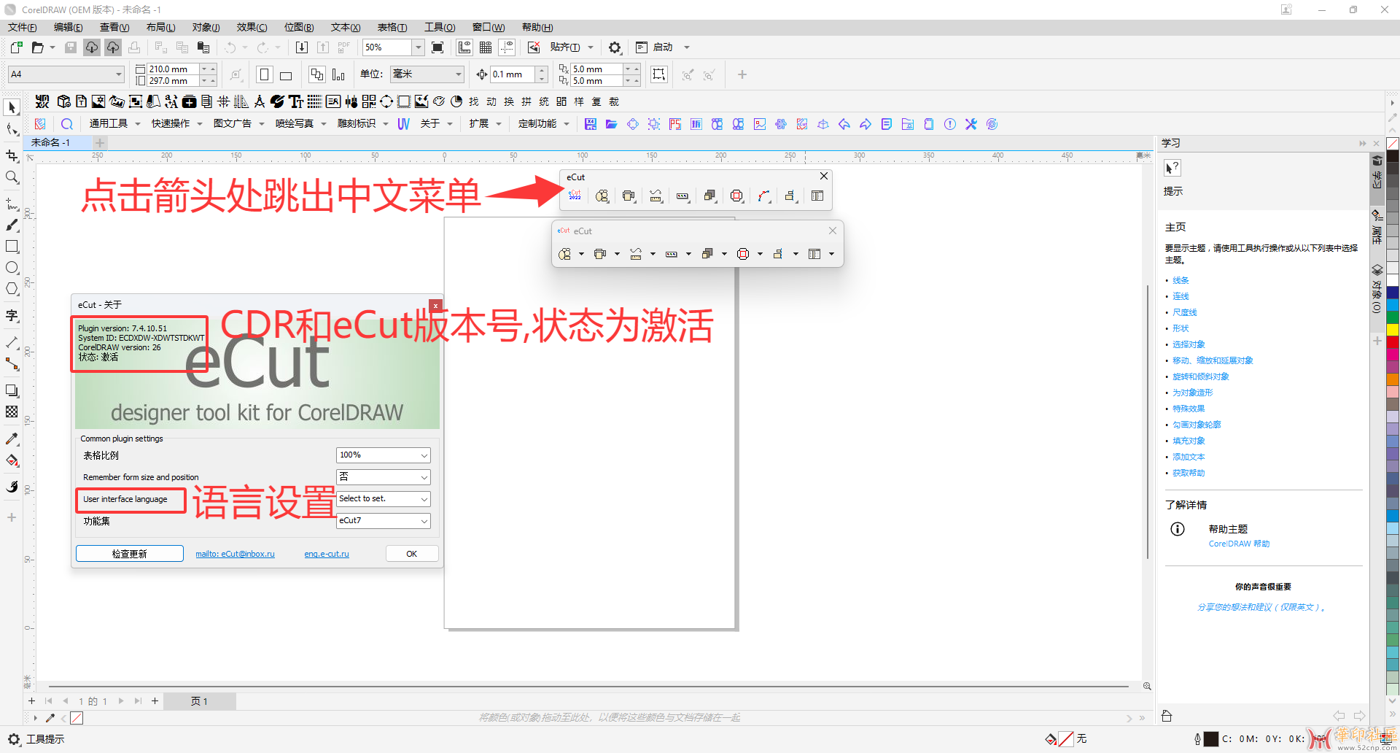Select the 页 1 page tab

(x=199, y=701)
